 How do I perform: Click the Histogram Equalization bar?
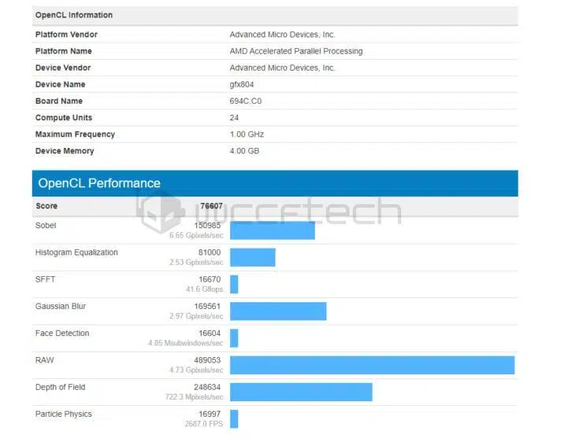point(253,257)
